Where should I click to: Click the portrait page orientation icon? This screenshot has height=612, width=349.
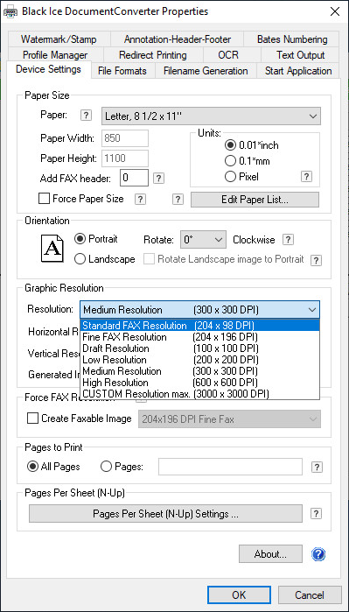(x=52, y=249)
